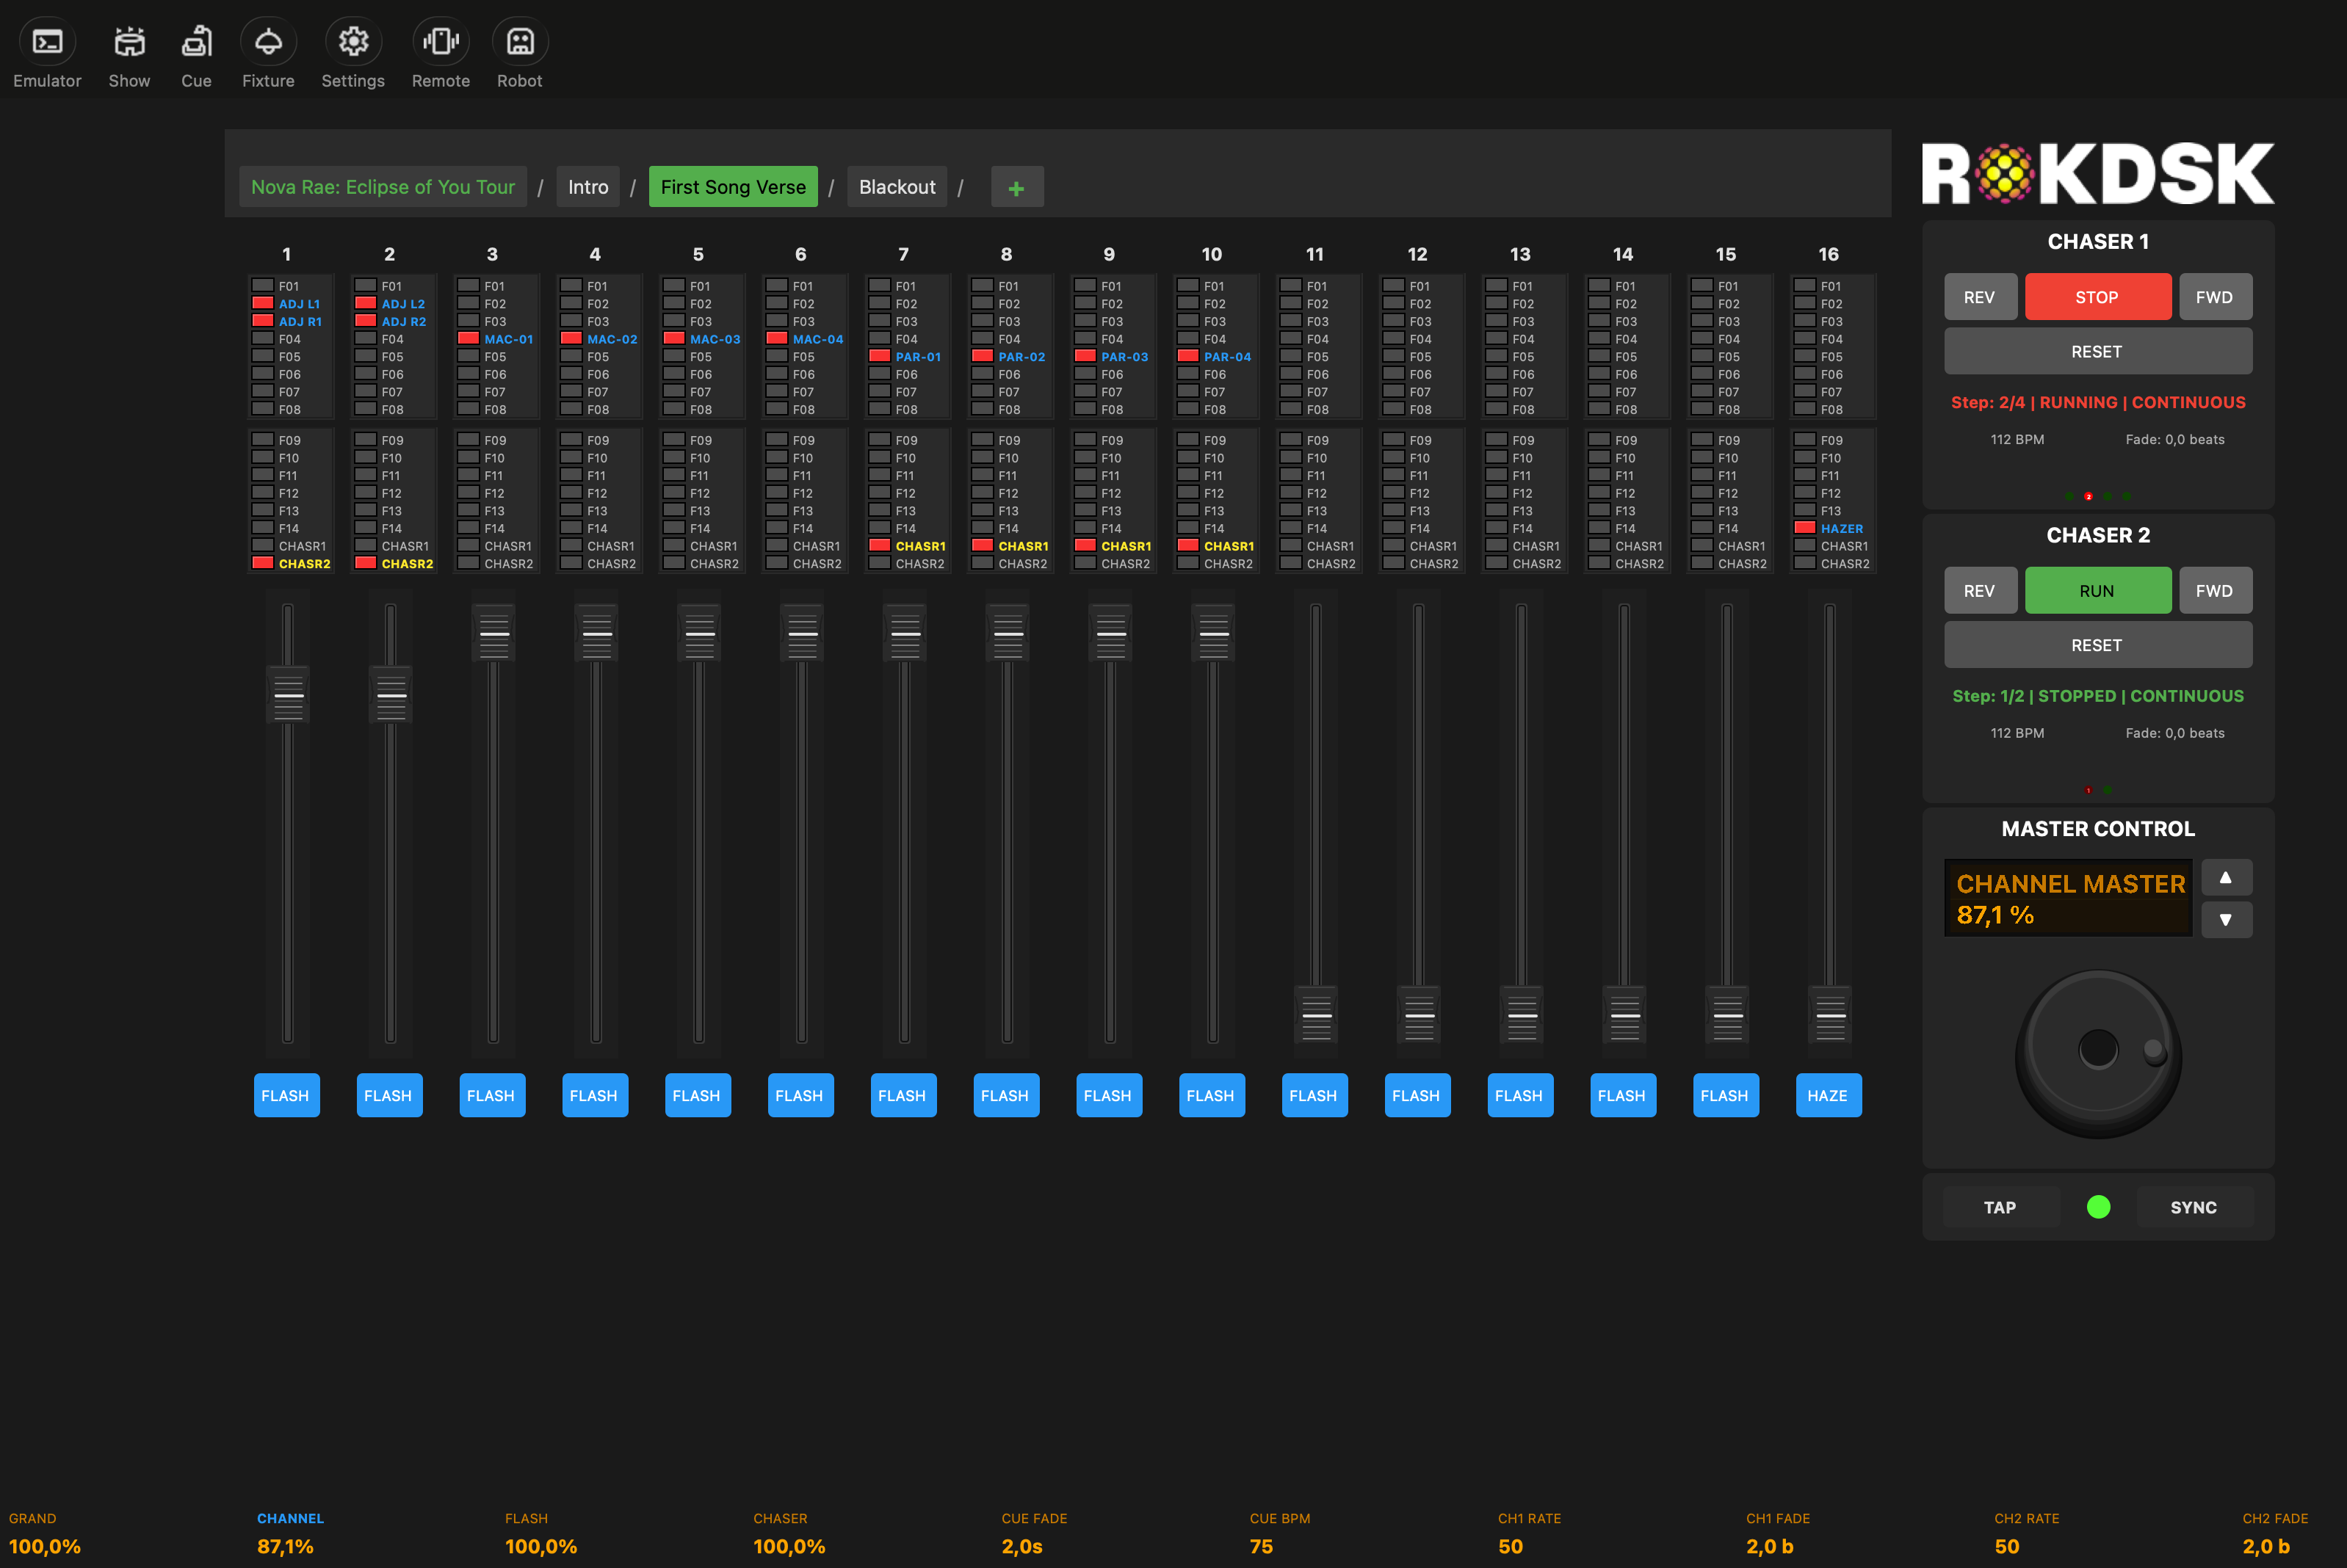The image size is (2347, 1568).
Task: Click channel 16 fader handle
Action: point(1831,1016)
